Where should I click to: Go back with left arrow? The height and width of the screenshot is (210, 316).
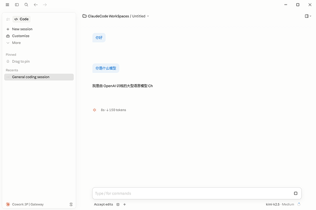(36, 5)
